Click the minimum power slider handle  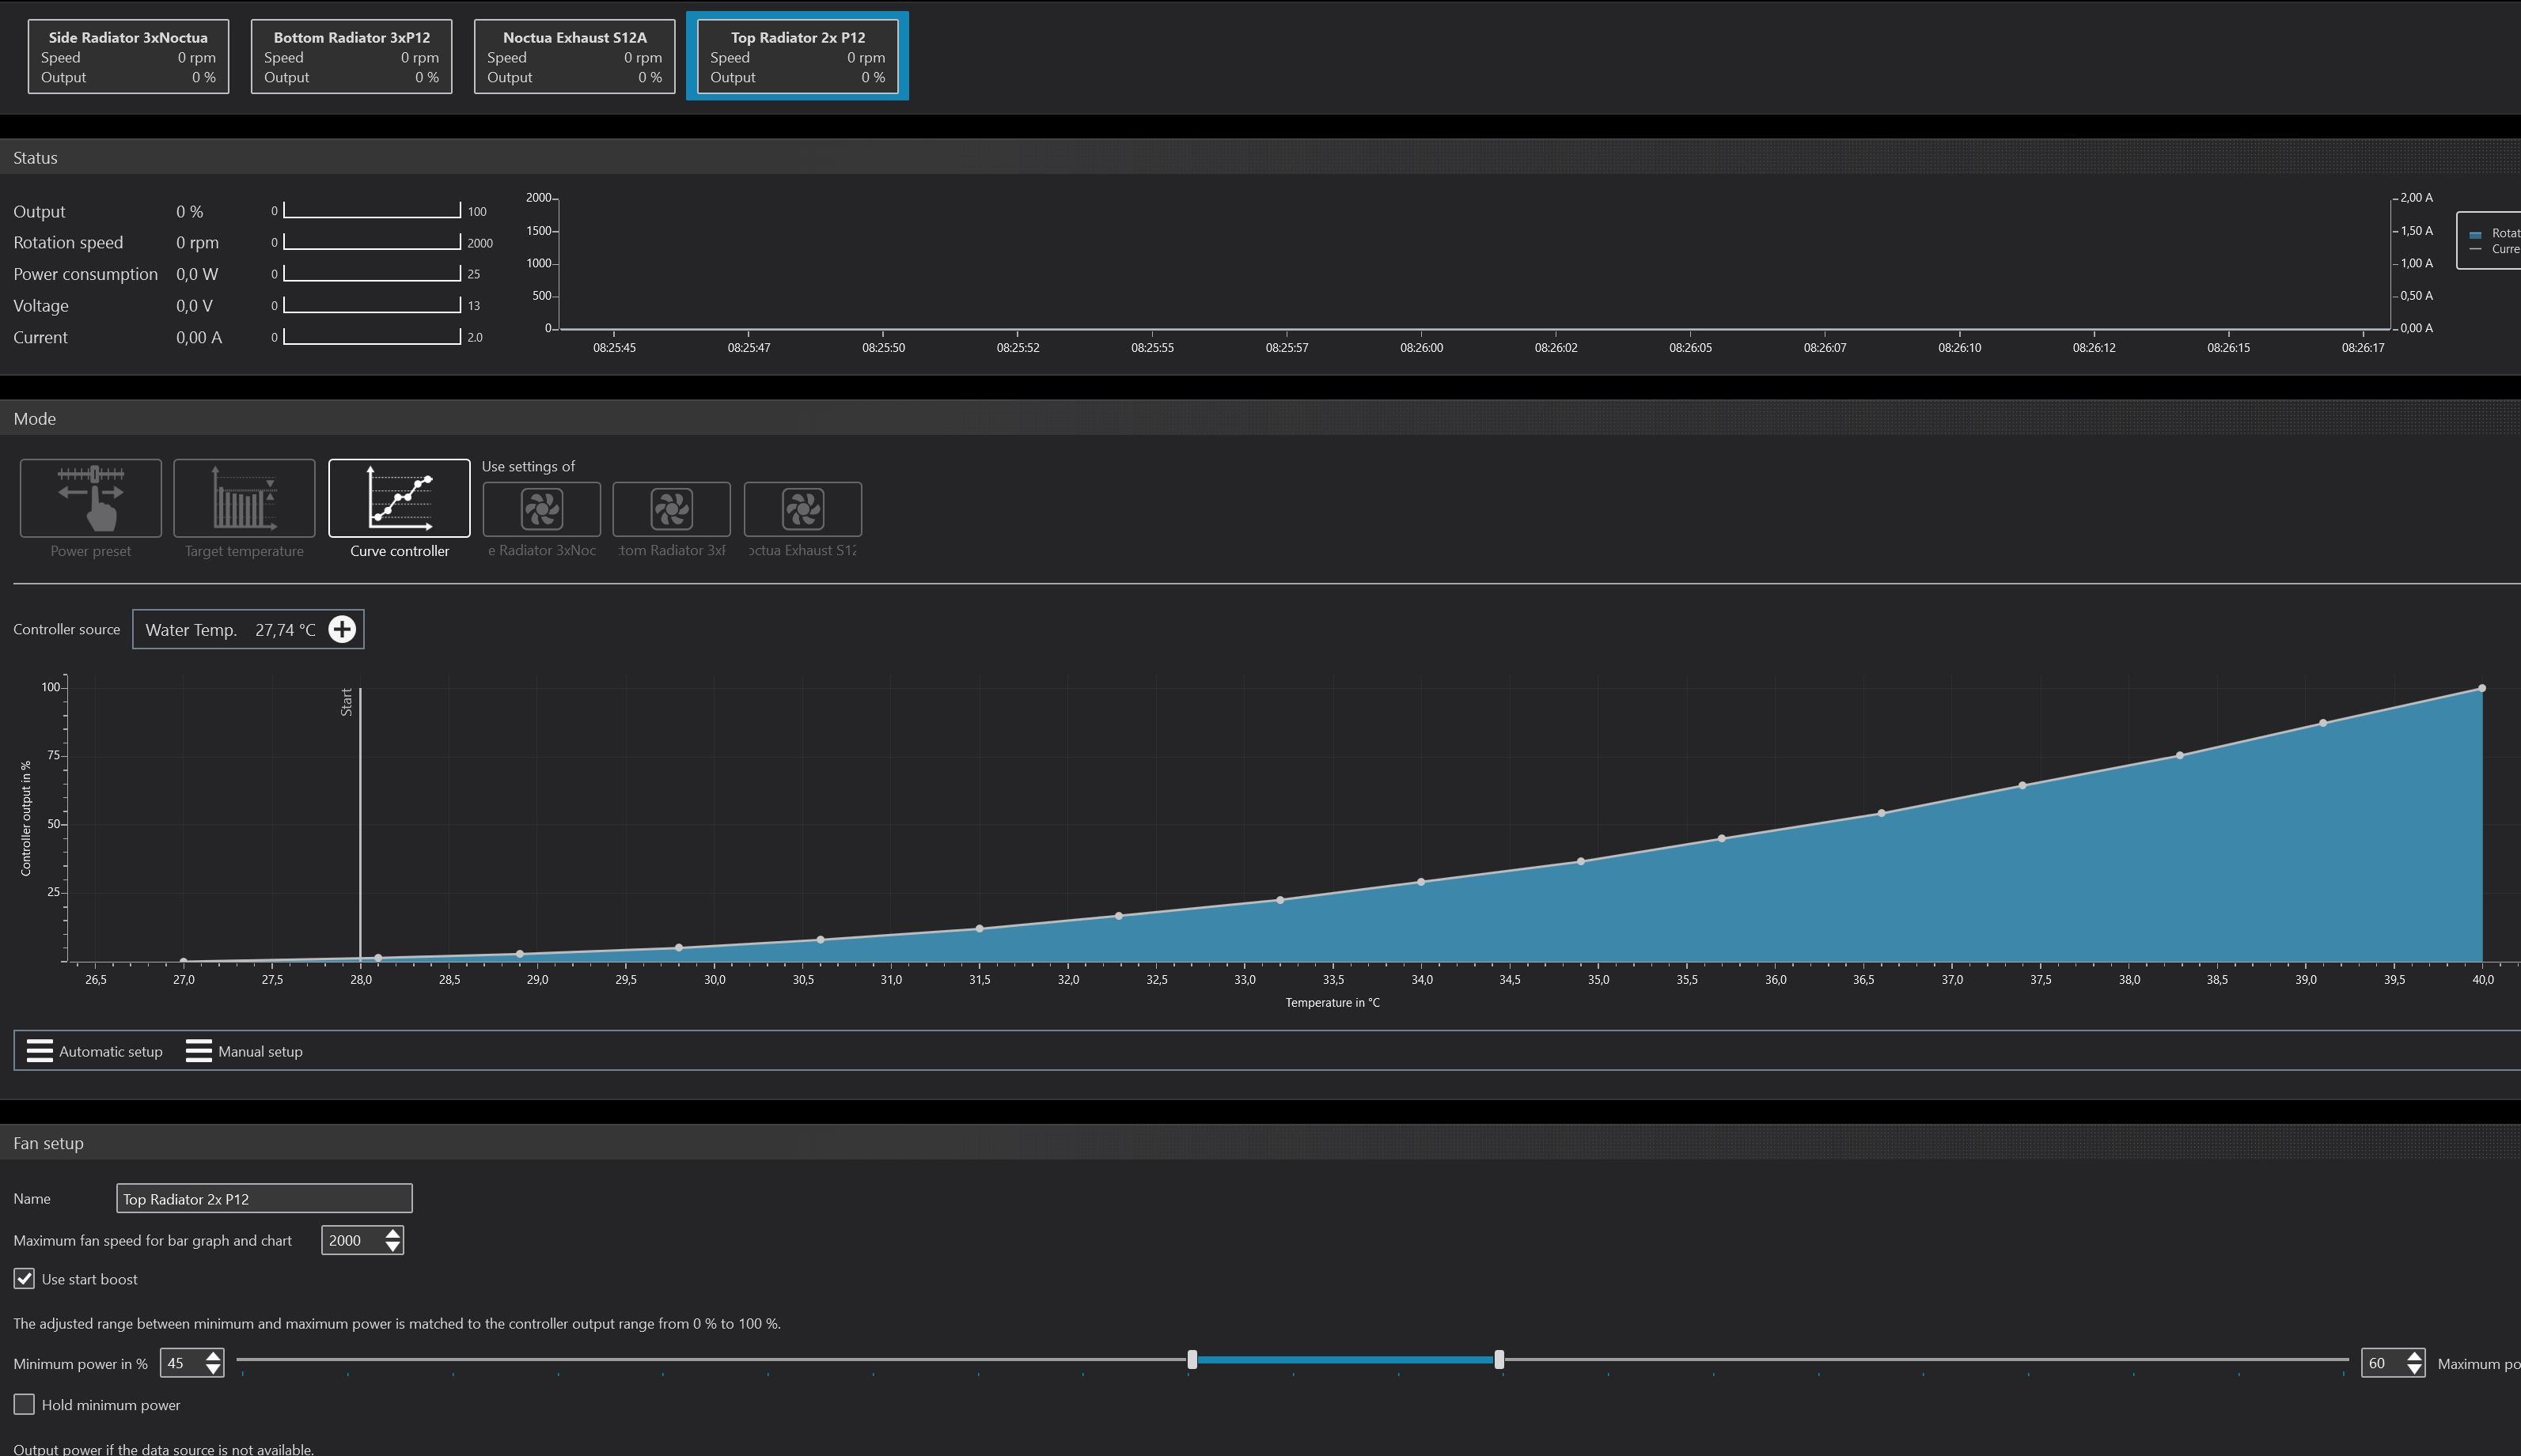1192,1360
